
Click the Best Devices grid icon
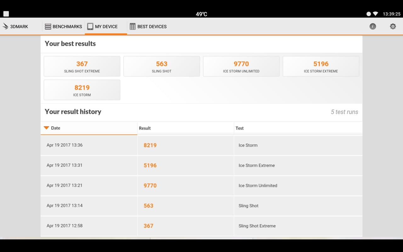pyautogui.click(x=133, y=26)
